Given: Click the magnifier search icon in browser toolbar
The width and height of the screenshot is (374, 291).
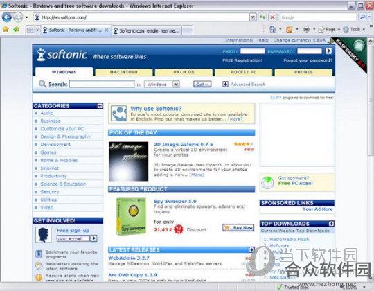Looking at the screenshot, I should pyautogui.click(x=362, y=17).
